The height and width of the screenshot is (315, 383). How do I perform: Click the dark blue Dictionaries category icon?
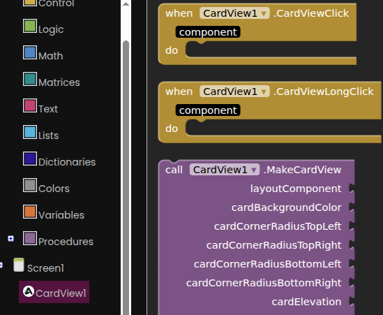click(x=30, y=159)
